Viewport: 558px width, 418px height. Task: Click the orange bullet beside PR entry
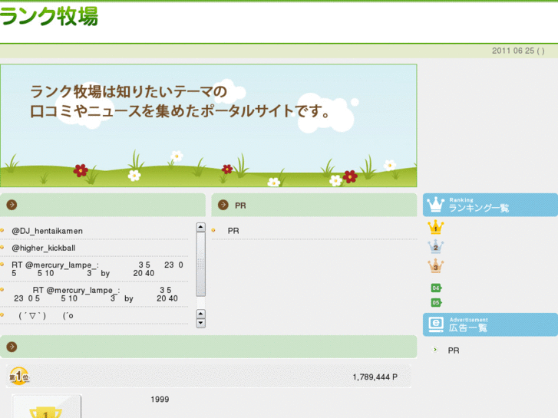point(213,231)
